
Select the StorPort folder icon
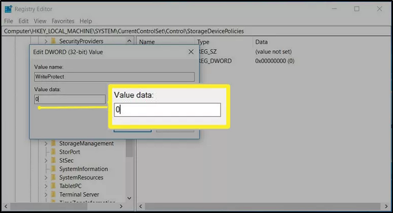tap(53, 152)
